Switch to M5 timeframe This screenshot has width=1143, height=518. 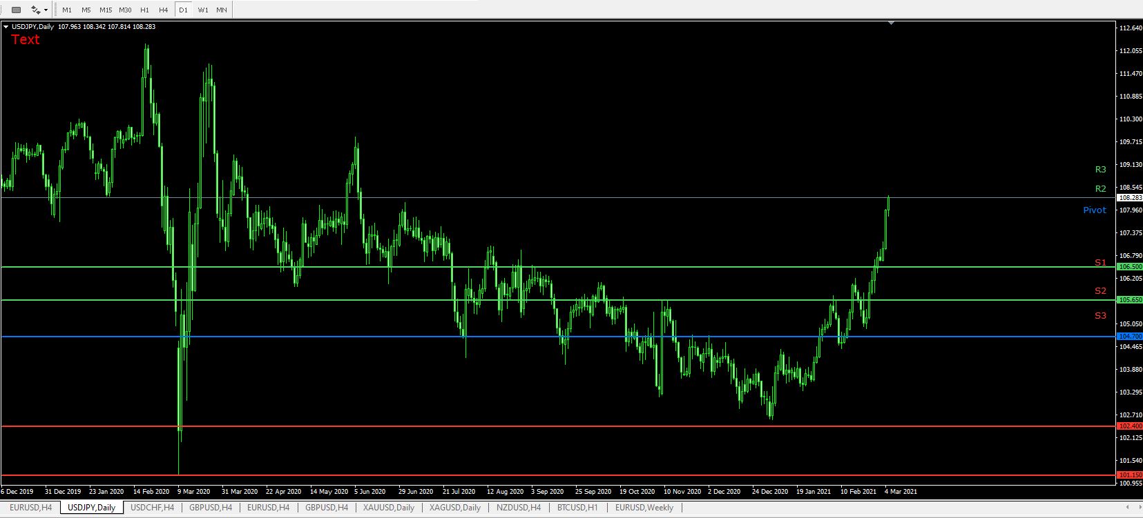pyautogui.click(x=86, y=10)
